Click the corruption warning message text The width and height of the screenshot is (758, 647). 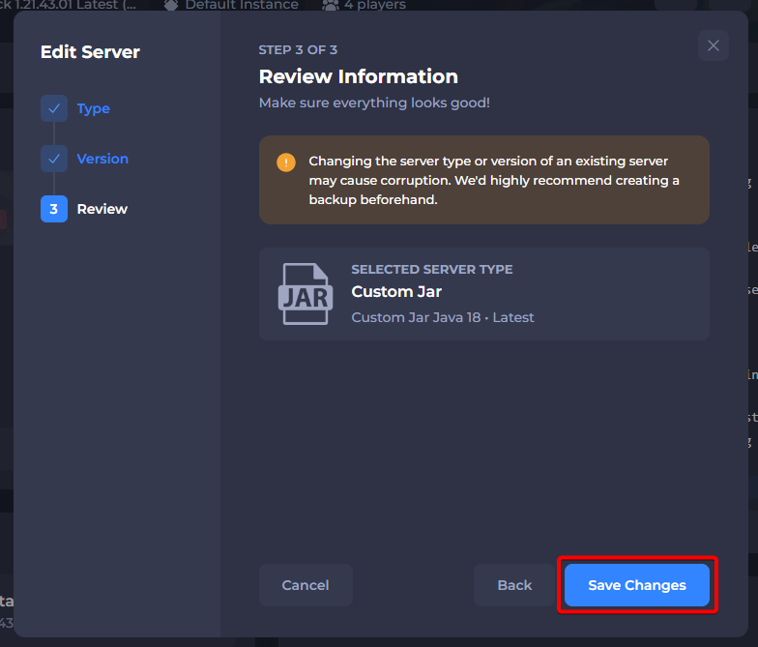tap(494, 180)
